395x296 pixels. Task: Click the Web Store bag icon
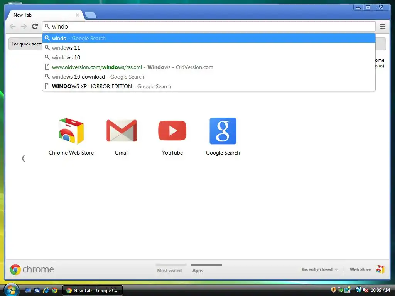[x=380, y=269]
